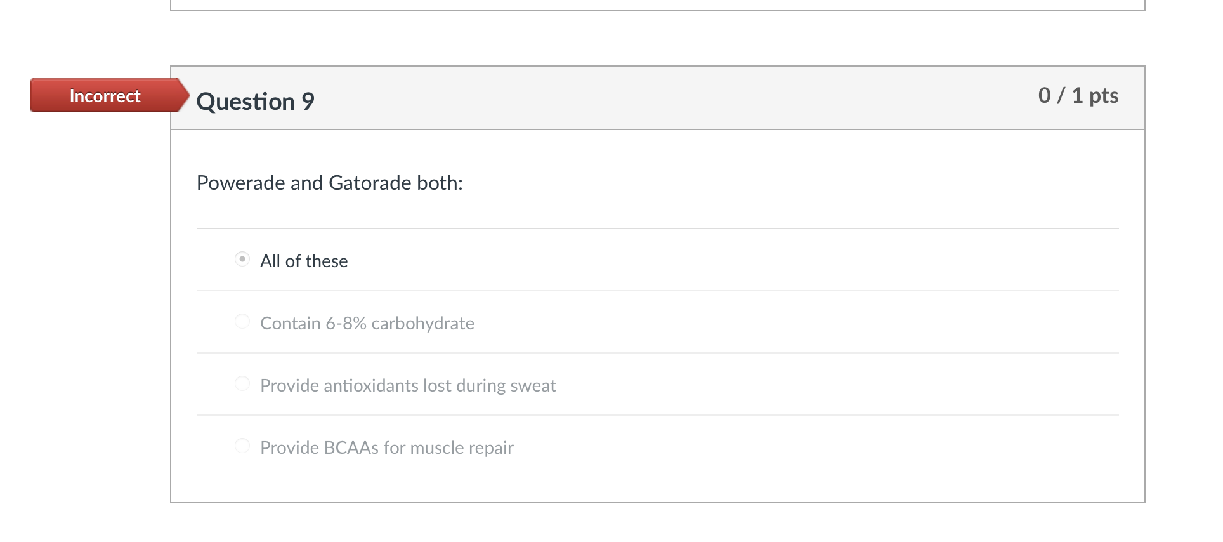Screen dimensions: 1223x542
Task: Click the "BCAAs" term in last answer
Action: pyautogui.click(x=351, y=448)
